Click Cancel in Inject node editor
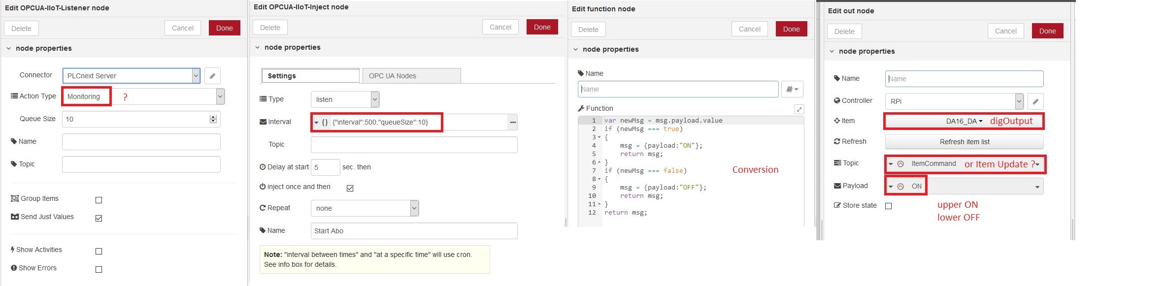1165x286 pixels. click(x=500, y=27)
